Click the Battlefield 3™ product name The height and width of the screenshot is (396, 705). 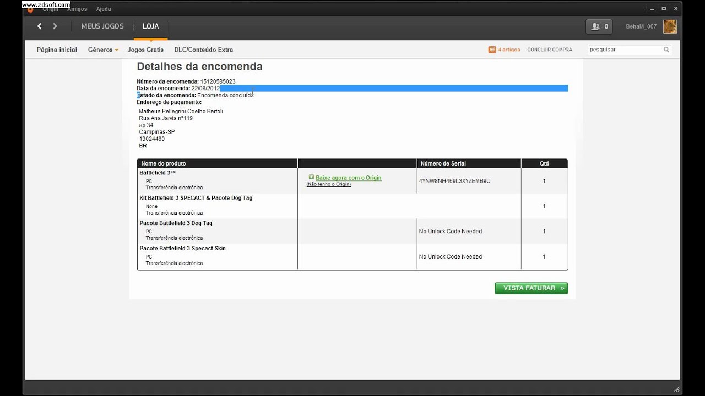coord(158,173)
